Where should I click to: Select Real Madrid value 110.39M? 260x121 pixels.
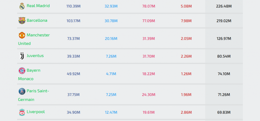(x=74, y=6)
